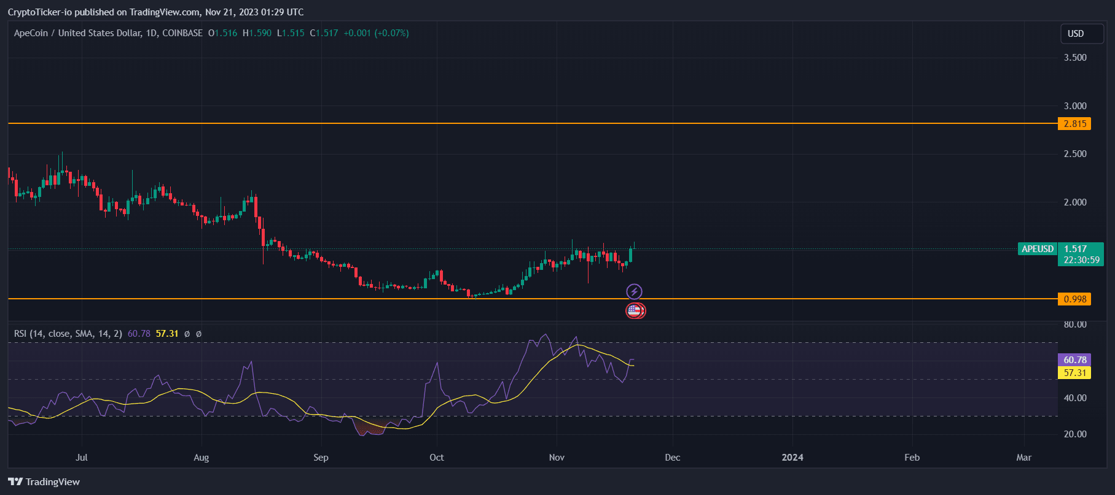1115x495 pixels.
Task: Open the USD currency selector
Action: (1082, 34)
